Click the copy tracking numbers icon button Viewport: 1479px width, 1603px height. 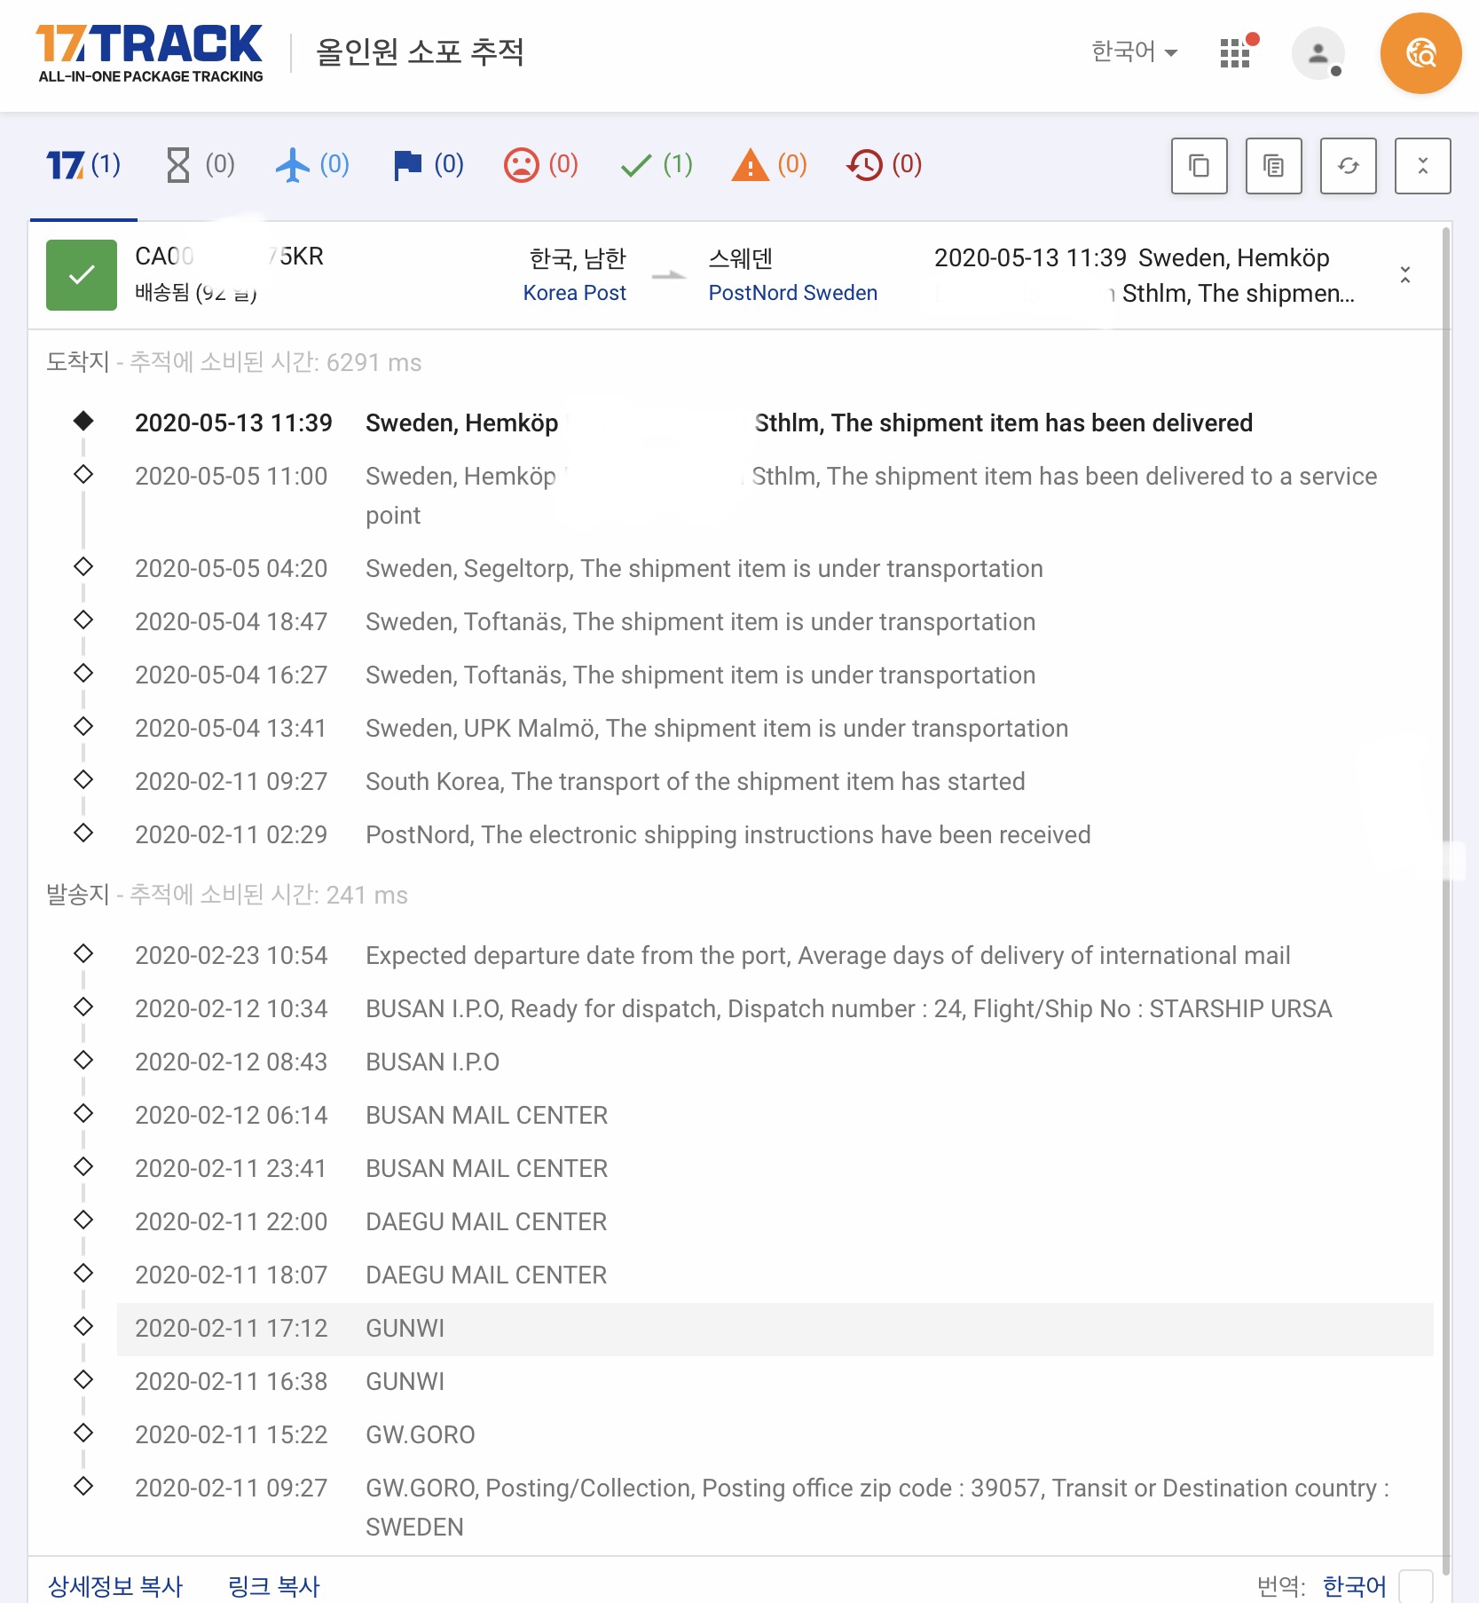[1199, 166]
